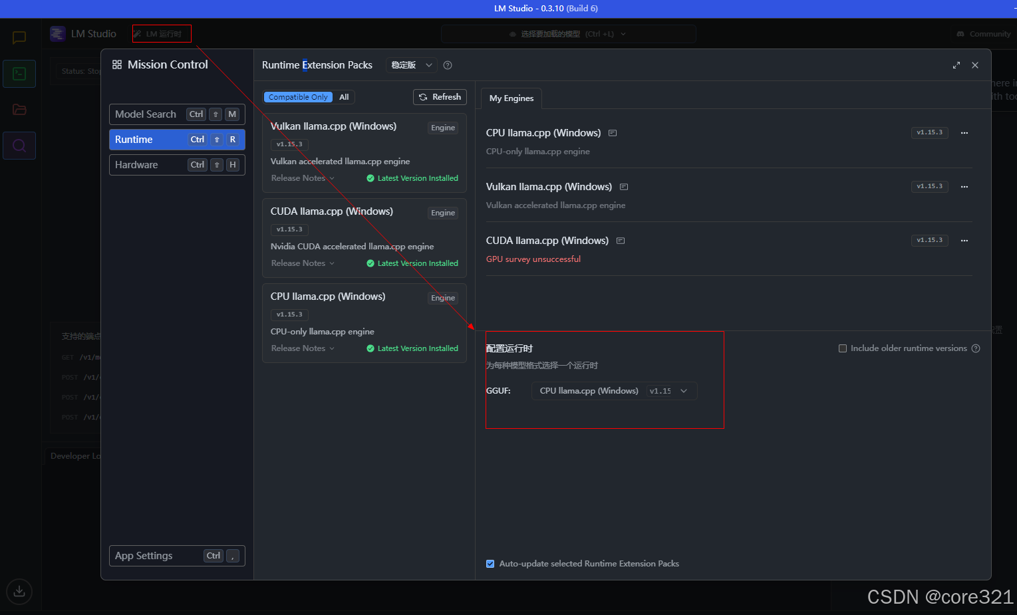The height and width of the screenshot is (615, 1017).
Task: Click the Runtime Extension Packs heading
Action: pos(317,65)
